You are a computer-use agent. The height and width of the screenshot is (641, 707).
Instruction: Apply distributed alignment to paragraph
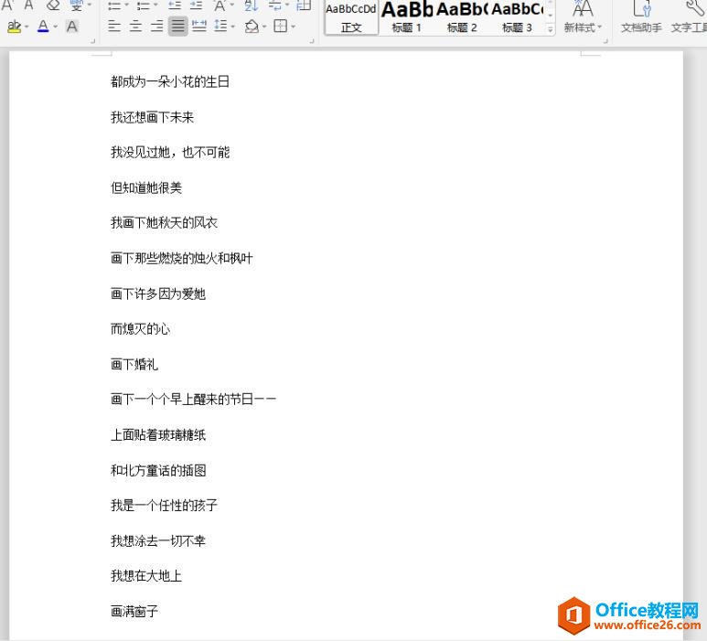pos(198,27)
